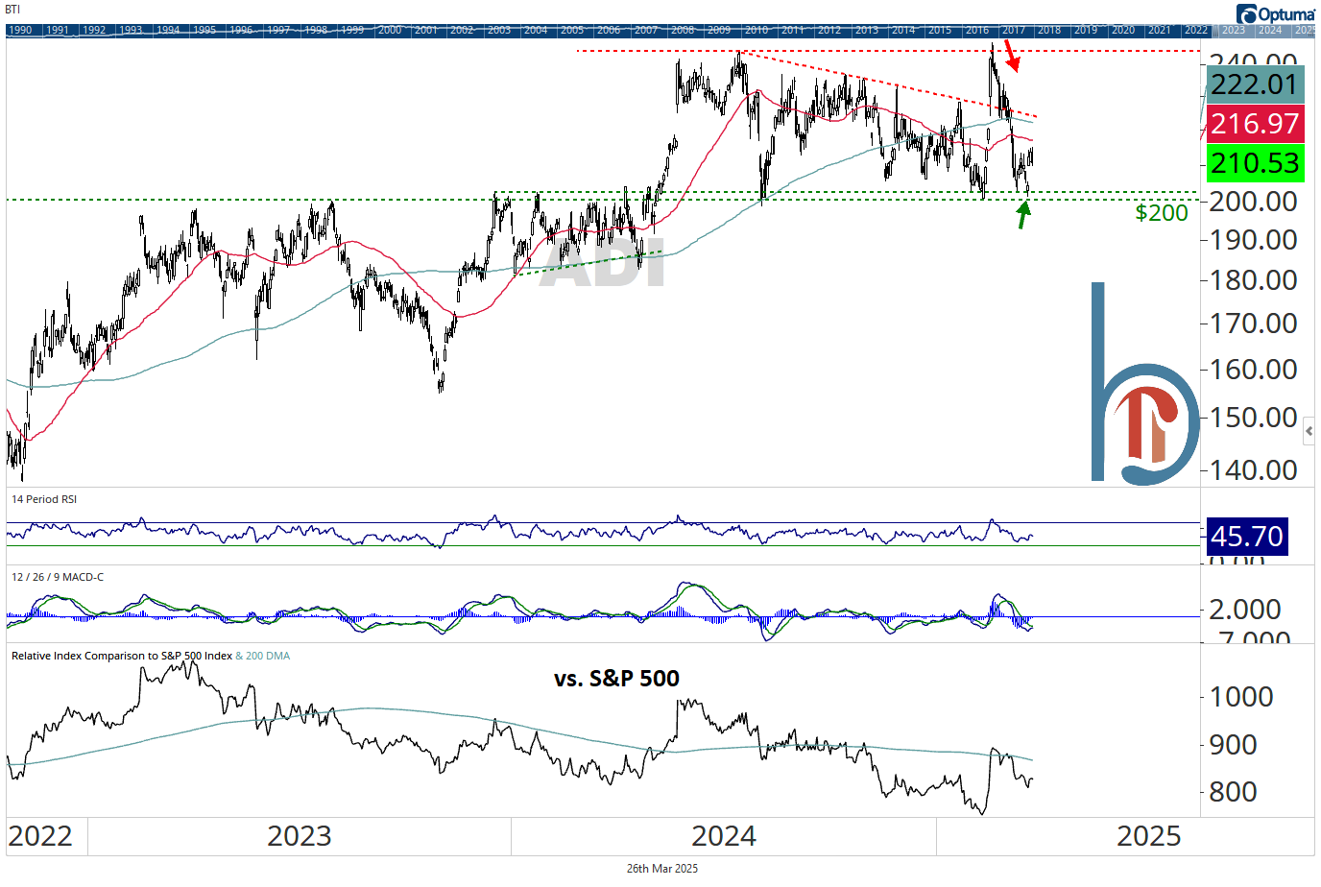Click 2024 in the highlighted navigator range
The image size is (1321, 887).
[1270, 31]
